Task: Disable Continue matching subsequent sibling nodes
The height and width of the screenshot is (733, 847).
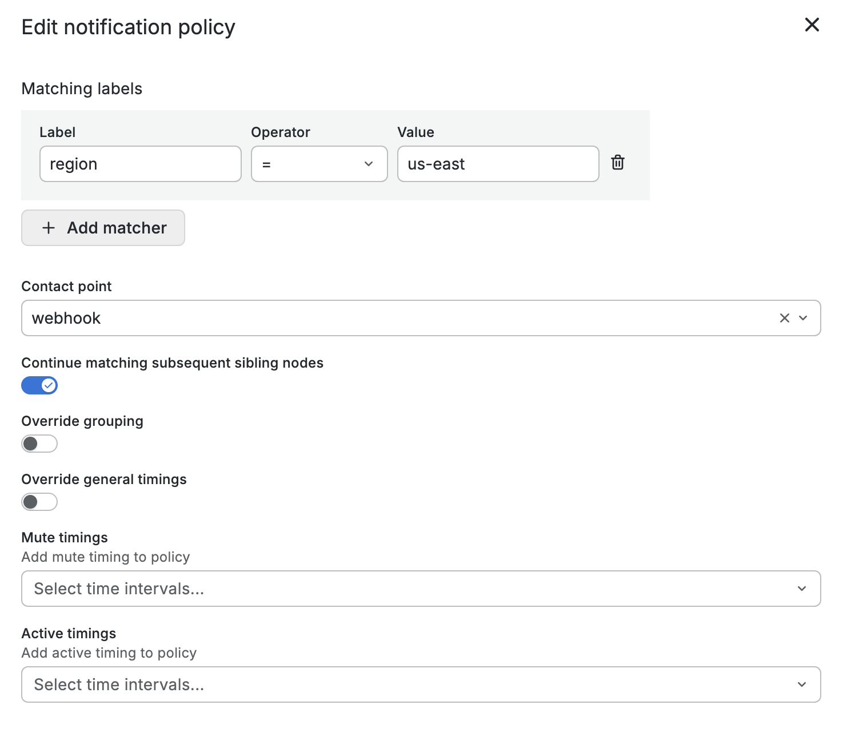Action: (x=39, y=385)
